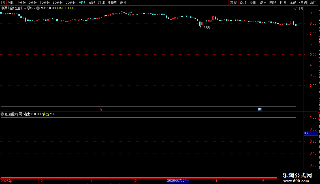Select the 30分钟 period
This screenshot has width=320, height=184.
pyautogui.click(x=58, y=3)
